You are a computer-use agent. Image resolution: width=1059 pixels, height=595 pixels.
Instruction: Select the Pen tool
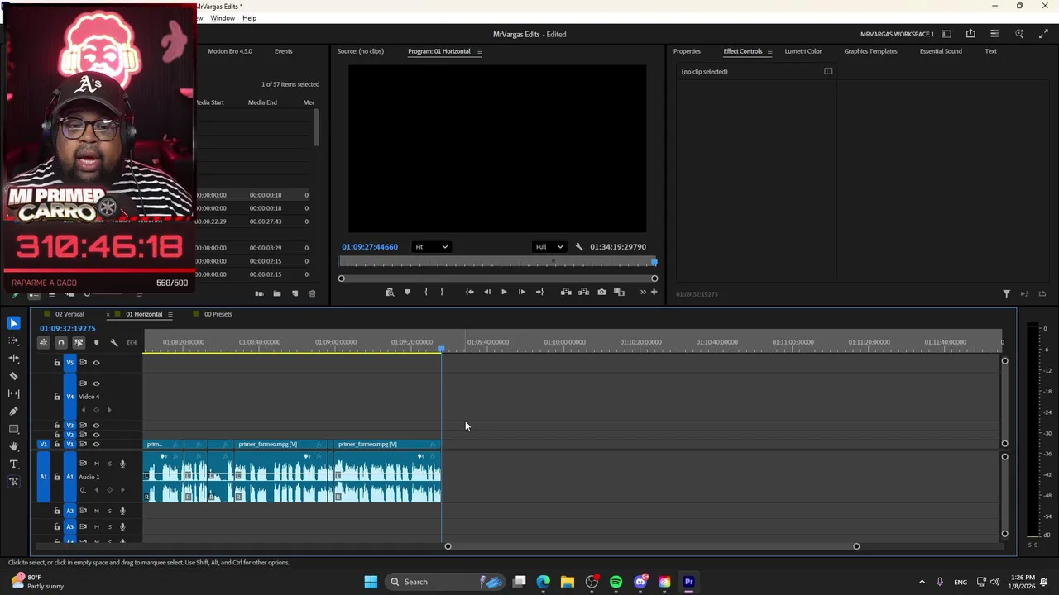tap(13, 411)
